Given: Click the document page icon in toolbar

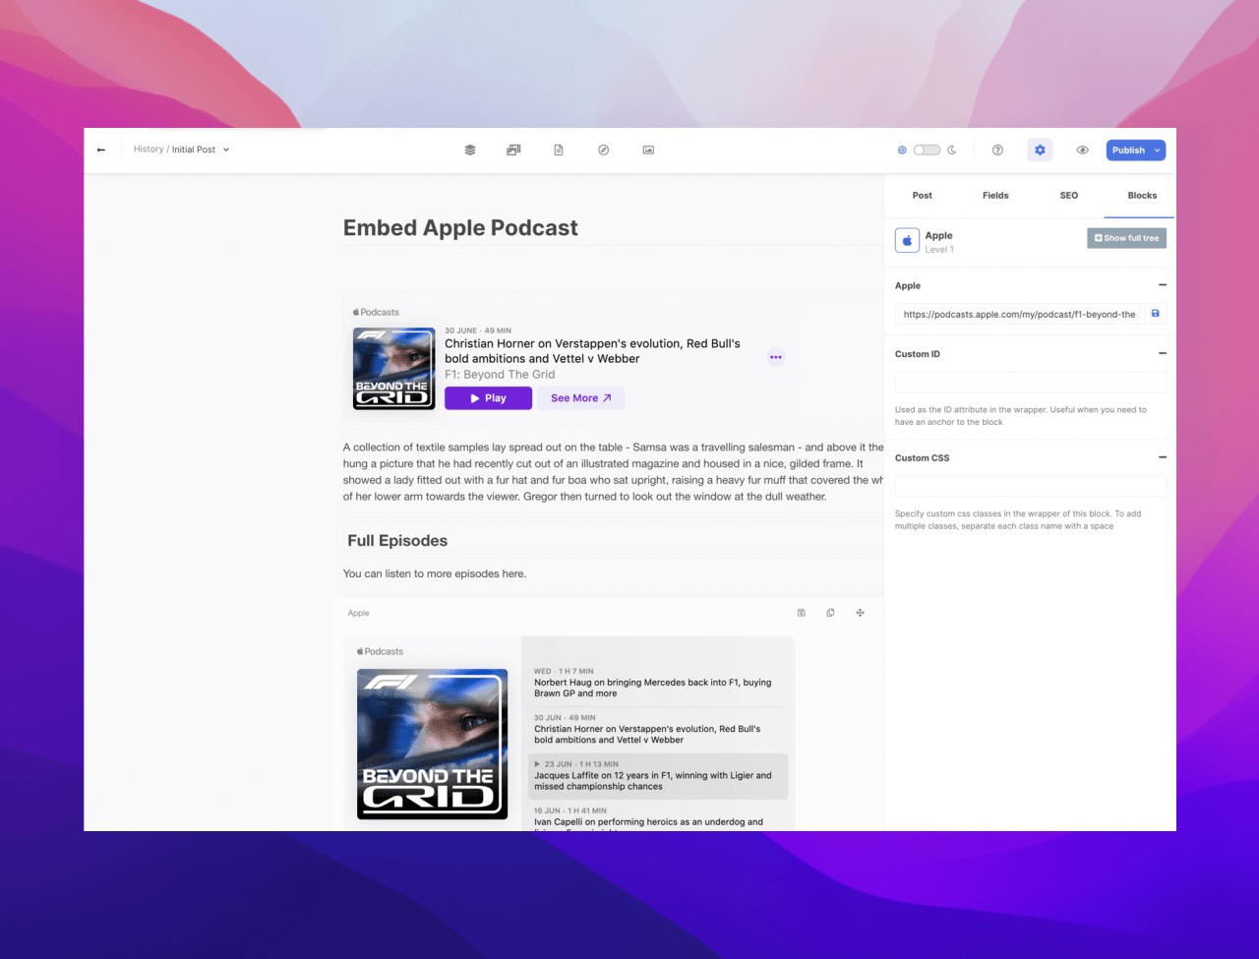Looking at the screenshot, I should click(x=559, y=150).
